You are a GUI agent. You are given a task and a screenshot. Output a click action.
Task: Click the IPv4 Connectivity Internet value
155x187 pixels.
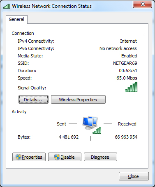tap(128, 41)
